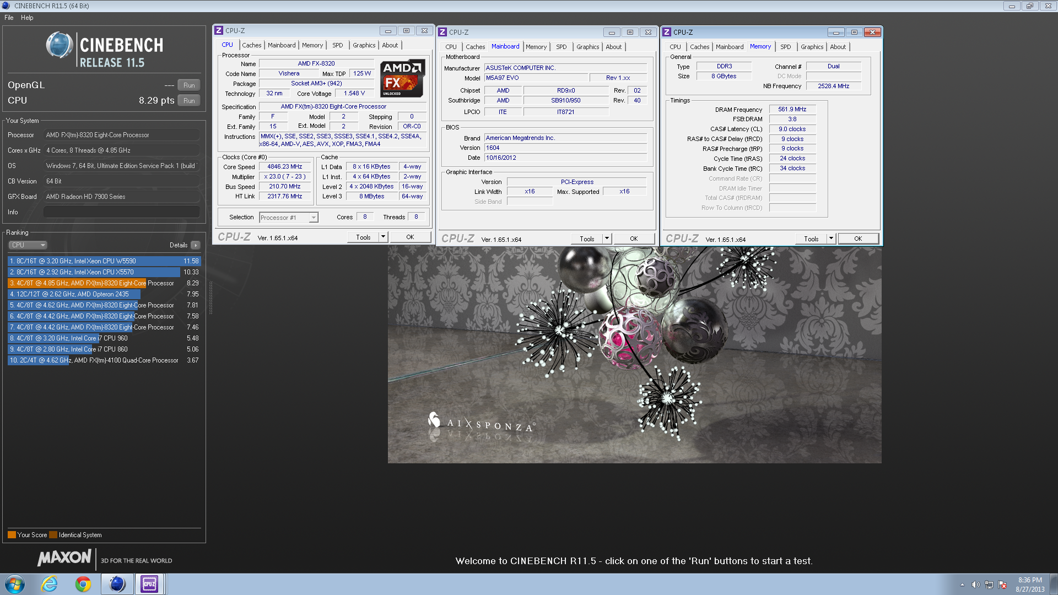Click the CPU-Z title icon in Memory window
This screenshot has width=1058, height=595.
point(667,33)
